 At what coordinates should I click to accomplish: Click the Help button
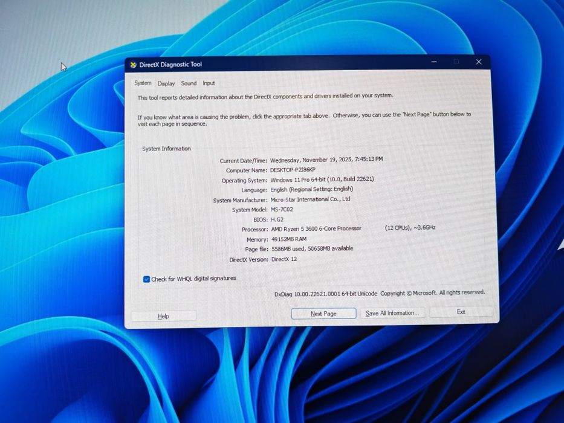pyautogui.click(x=164, y=316)
